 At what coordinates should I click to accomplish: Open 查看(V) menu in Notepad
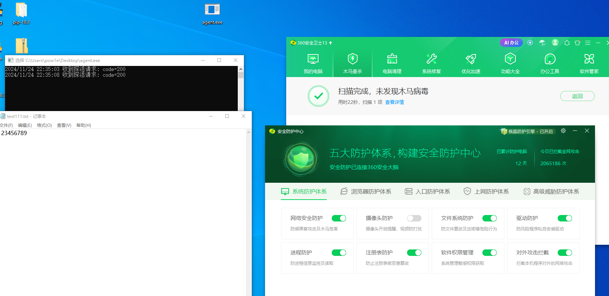[64, 125]
